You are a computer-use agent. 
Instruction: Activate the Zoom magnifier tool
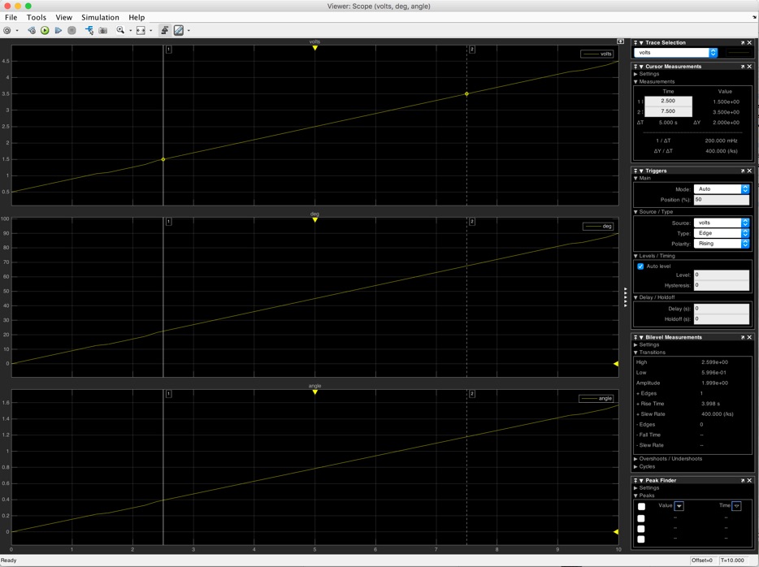click(x=119, y=31)
